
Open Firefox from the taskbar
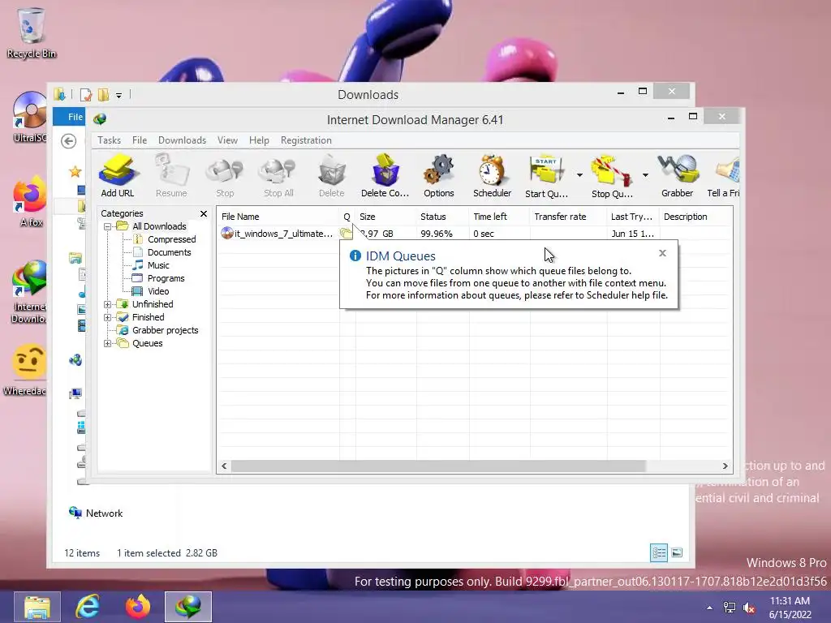pyautogui.click(x=138, y=607)
